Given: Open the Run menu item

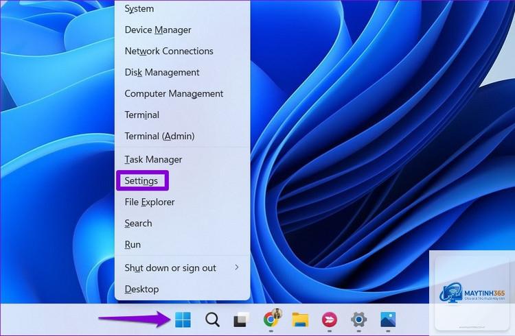Looking at the screenshot, I should click(182, 245).
